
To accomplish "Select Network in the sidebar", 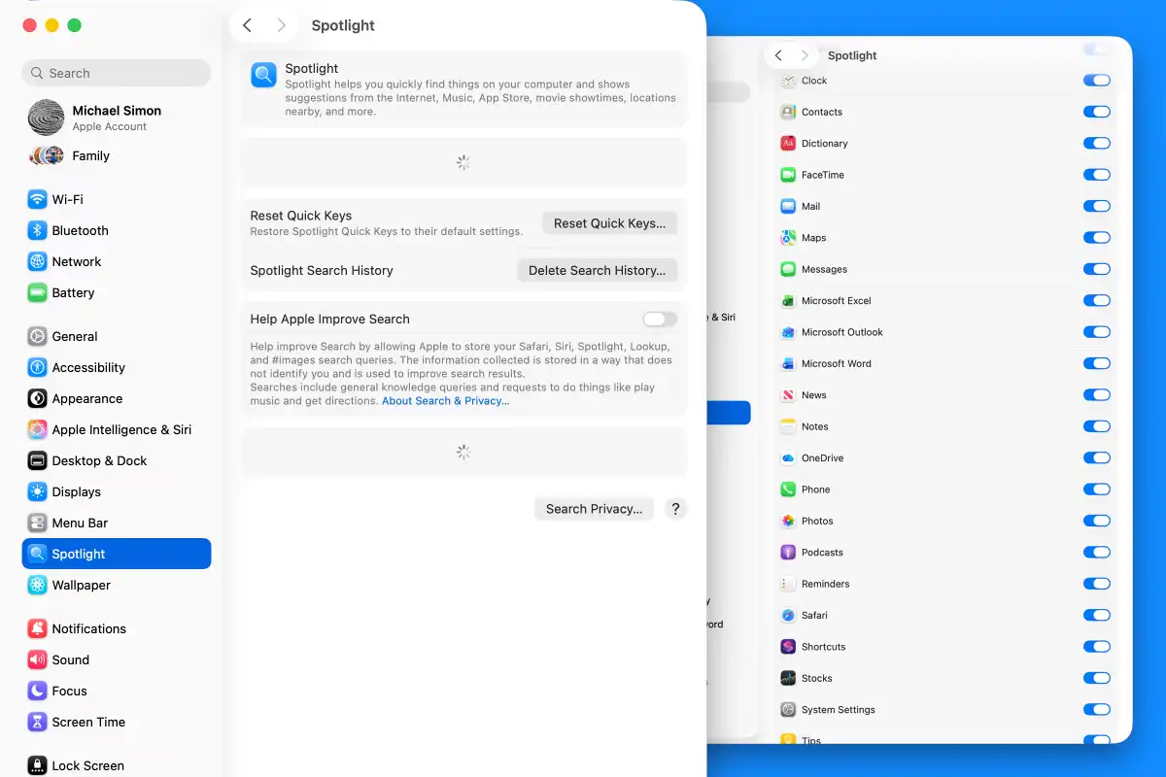I will pyautogui.click(x=116, y=261).
